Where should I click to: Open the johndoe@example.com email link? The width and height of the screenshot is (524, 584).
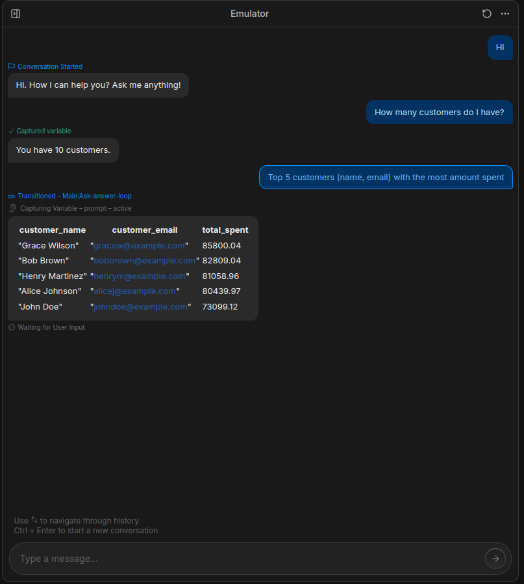pyautogui.click(x=140, y=306)
